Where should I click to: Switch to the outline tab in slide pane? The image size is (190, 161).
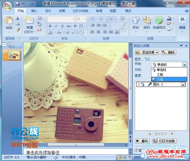pos(10,45)
